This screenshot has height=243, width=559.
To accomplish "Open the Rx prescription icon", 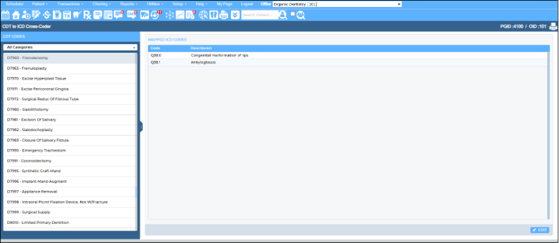I will coord(88,15).
